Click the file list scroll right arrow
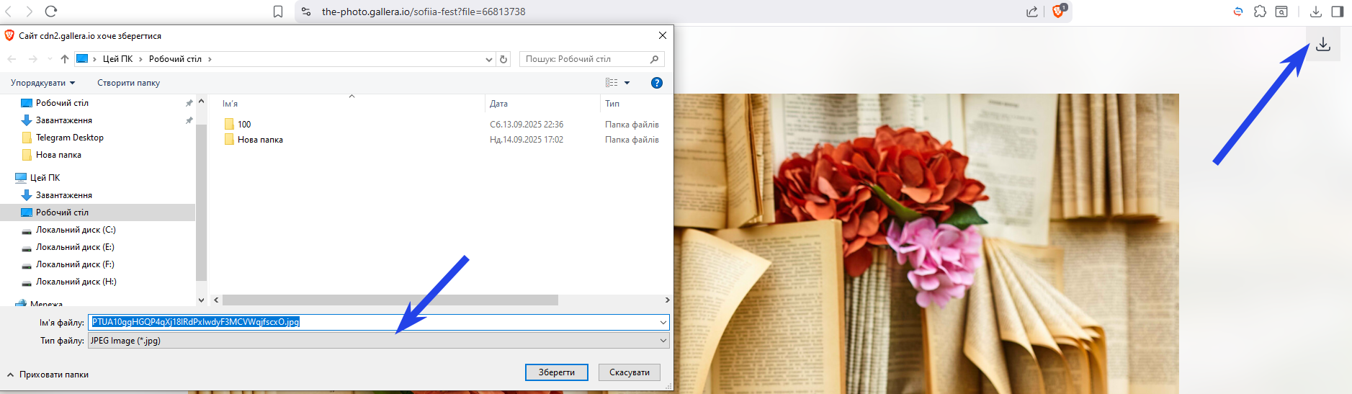 [667, 300]
